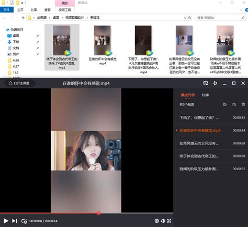248x227 pixels.
Task: Click the new folder icon in the title bar
Action: (17, 3)
